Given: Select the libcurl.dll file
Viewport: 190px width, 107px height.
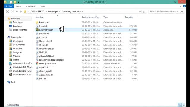Looking at the screenshot, I should click(x=44, y=45).
